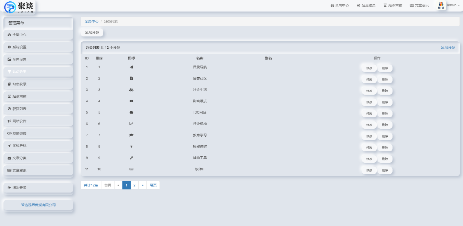Click the 聚谈 JUTAN logo
463x226 pixels.
tap(19, 7)
